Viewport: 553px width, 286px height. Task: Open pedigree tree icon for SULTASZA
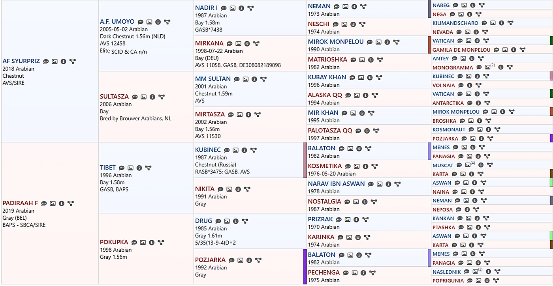(x=161, y=97)
